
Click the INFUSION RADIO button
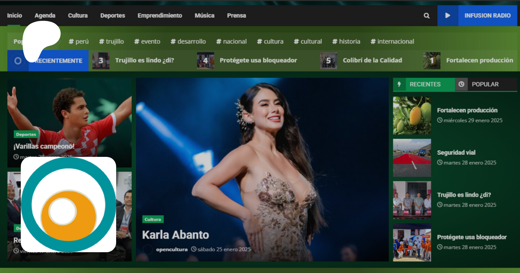coord(487,16)
